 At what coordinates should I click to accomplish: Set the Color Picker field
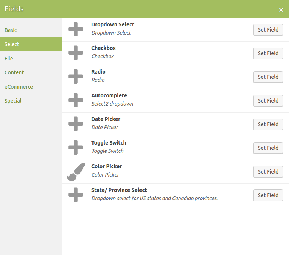click(x=268, y=172)
